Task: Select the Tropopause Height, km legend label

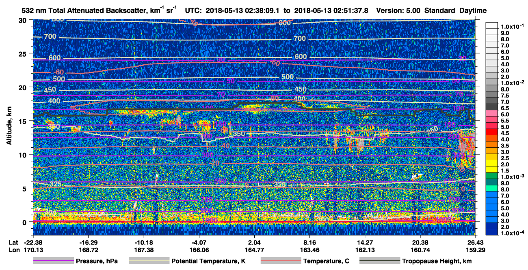Action: tap(437, 261)
